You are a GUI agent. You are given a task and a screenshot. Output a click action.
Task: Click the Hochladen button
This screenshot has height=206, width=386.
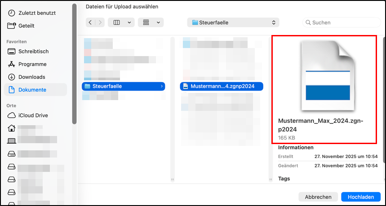[x=361, y=197]
